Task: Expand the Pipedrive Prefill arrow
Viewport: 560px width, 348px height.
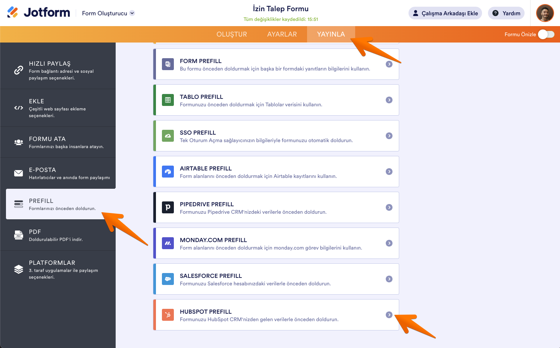Action: click(389, 207)
